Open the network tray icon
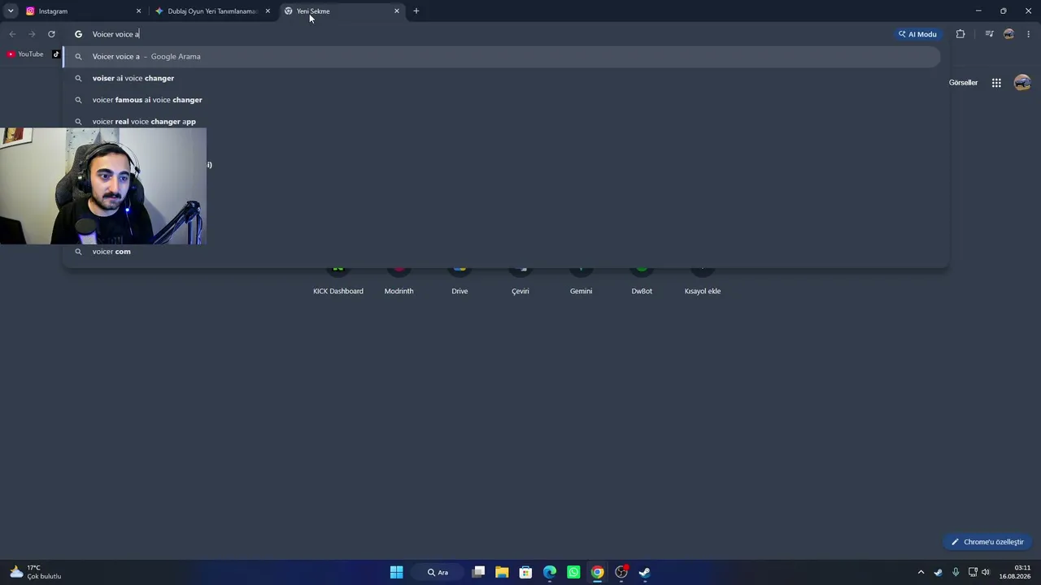 coord(973,572)
